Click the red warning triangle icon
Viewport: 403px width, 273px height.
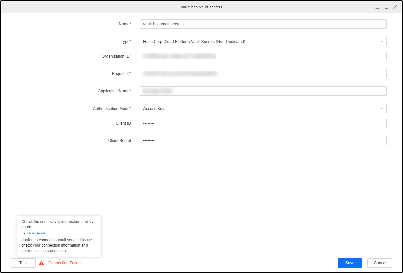41,263
